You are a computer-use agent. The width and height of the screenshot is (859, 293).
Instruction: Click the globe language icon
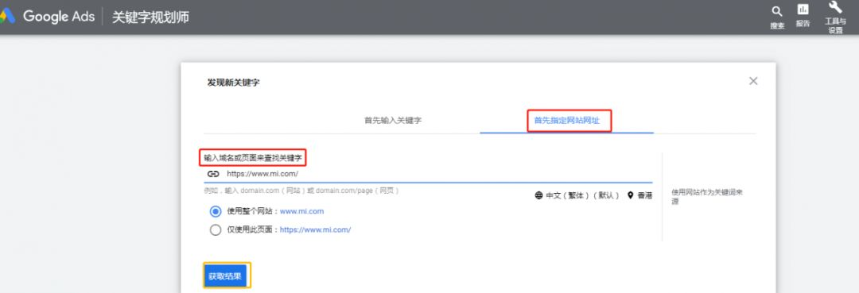click(539, 195)
